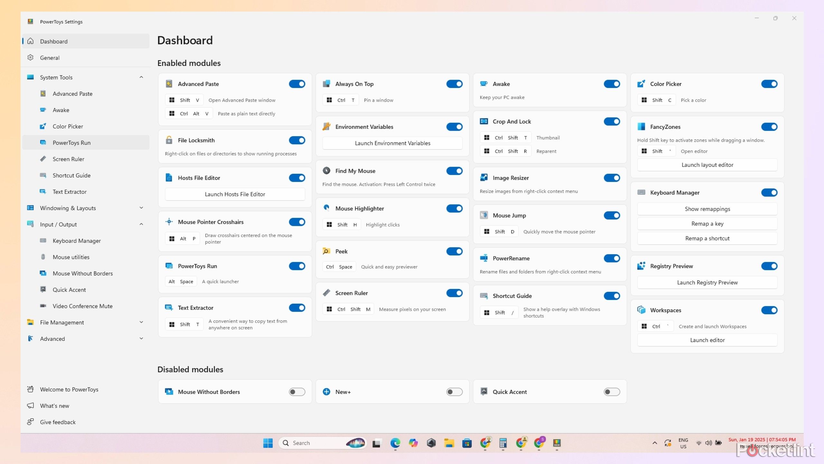The width and height of the screenshot is (824, 464).
Task: Open Mouse utilities in sidebar
Action: point(86,257)
